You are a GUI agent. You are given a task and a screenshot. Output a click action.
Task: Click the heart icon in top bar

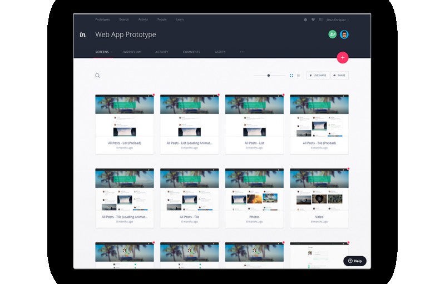pyautogui.click(x=313, y=20)
